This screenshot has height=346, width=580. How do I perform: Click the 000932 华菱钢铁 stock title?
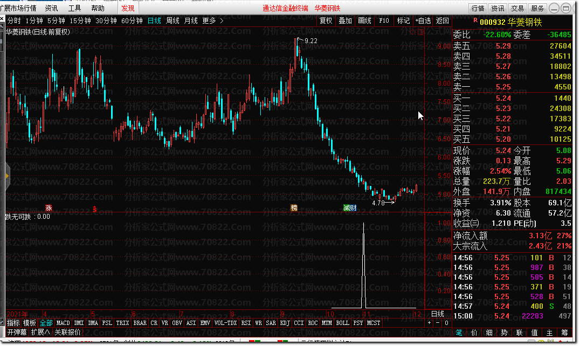click(511, 22)
